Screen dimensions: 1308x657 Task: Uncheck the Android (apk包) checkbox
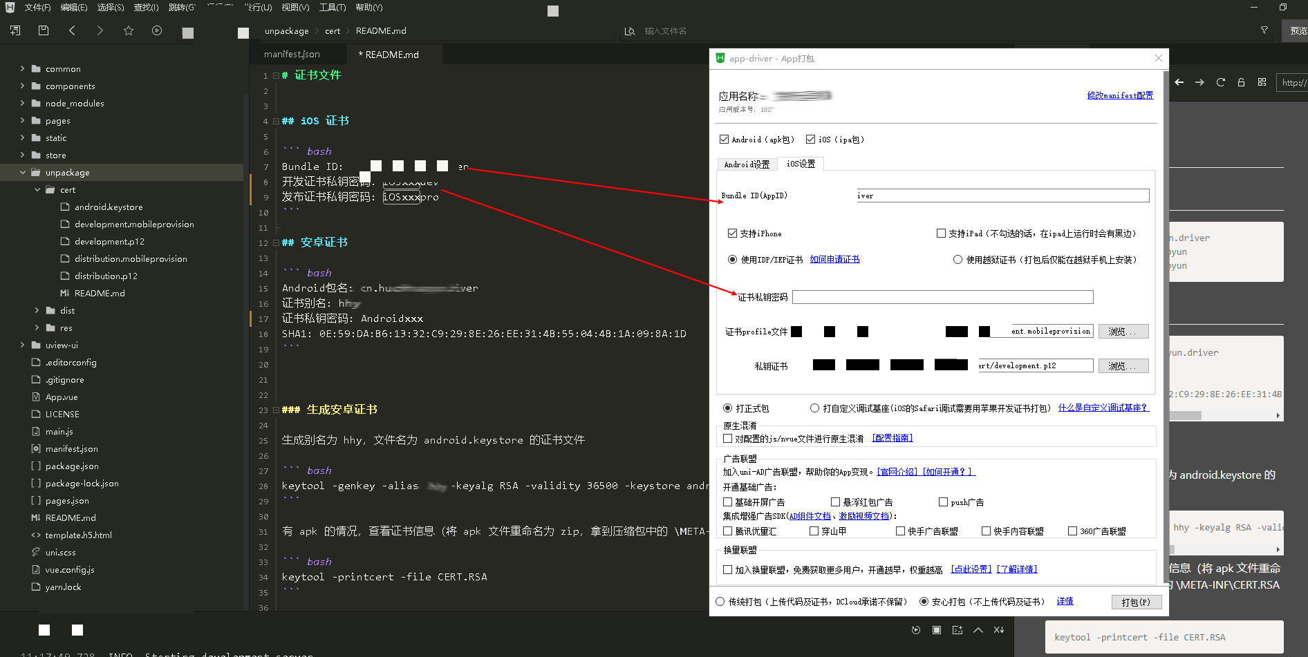[725, 140]
